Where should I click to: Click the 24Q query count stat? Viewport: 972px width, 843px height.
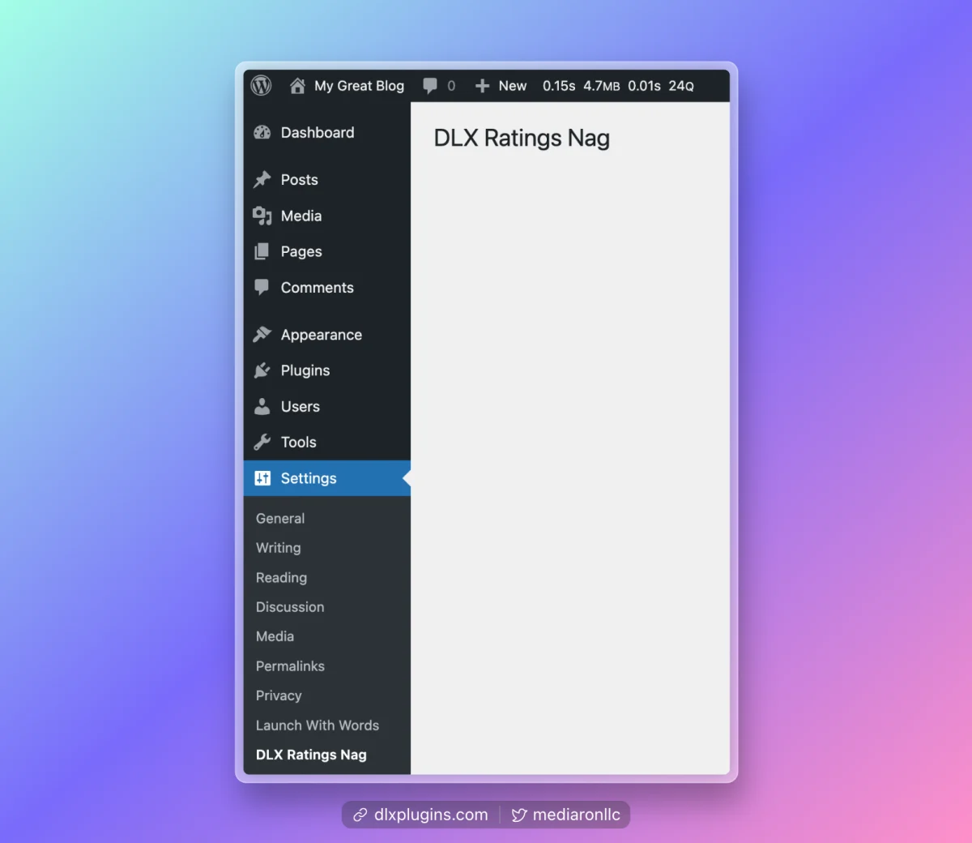pos(681,86)
